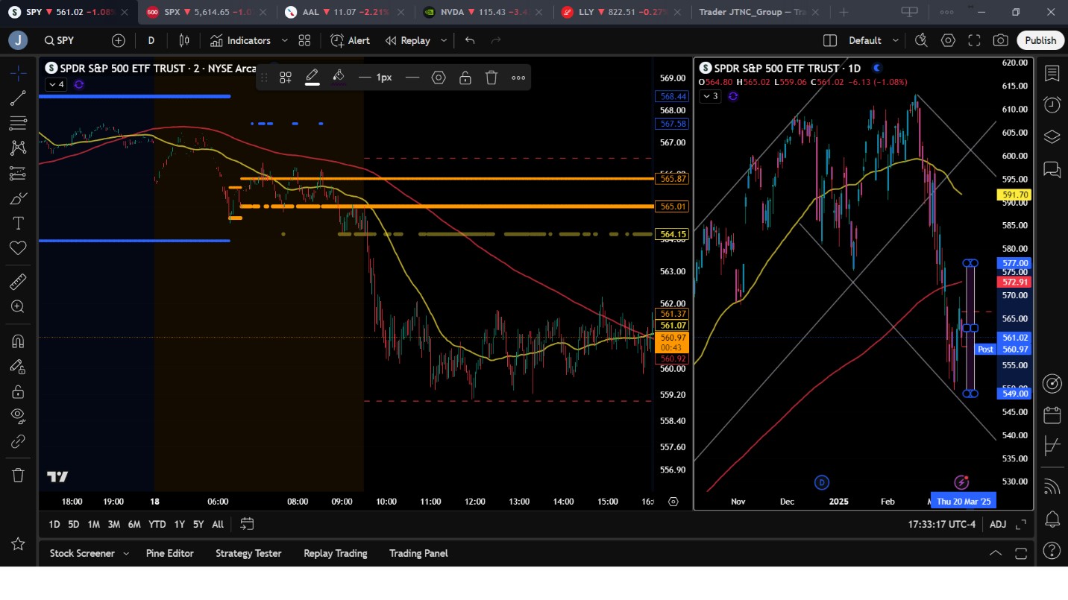The image size is (1068, 600).
Task: Open the forecasting and measurement tools
Action: [18, 174]
